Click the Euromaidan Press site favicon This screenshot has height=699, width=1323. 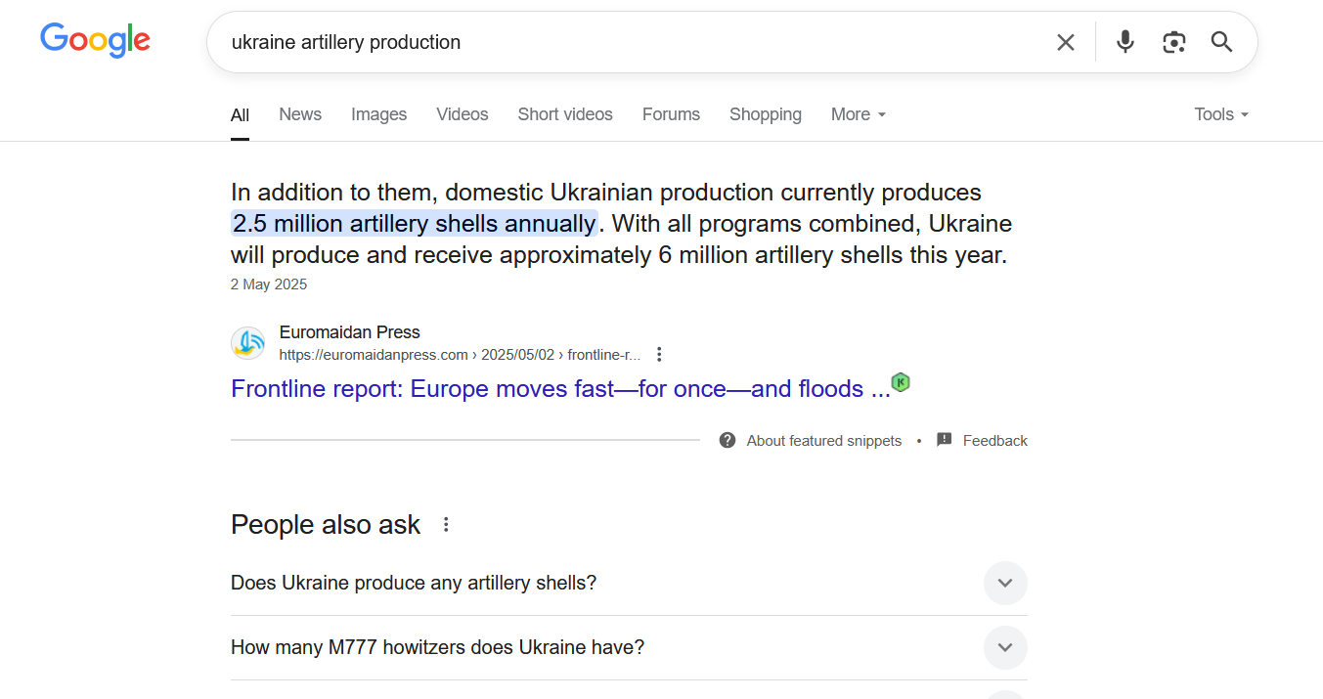(x=248, y=343)
